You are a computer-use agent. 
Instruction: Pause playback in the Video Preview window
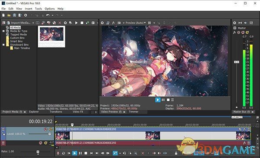pos(163,100)
